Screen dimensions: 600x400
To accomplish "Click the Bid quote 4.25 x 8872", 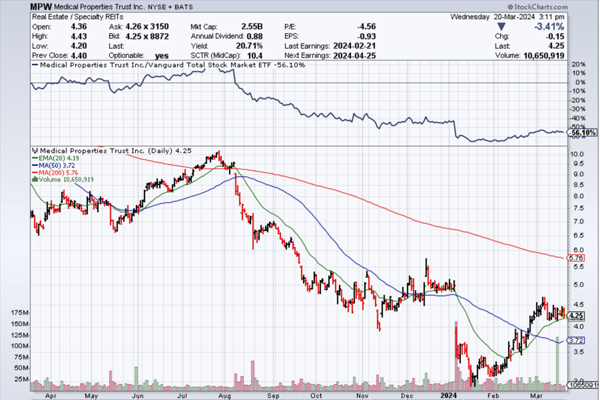I will click(x=147, y=36).
